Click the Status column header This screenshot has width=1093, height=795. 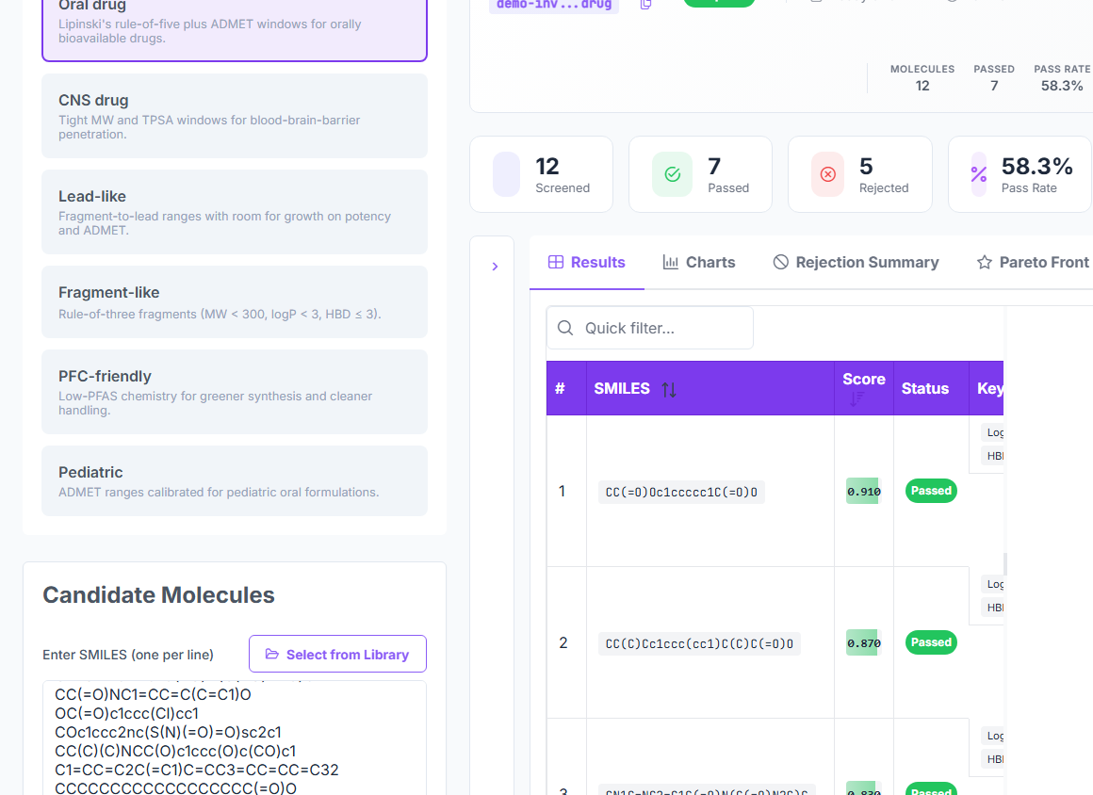931,388
